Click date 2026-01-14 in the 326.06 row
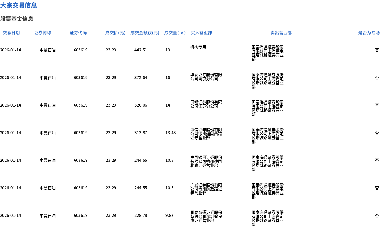This screenshot has width=382, height=231. pos(11,105)
